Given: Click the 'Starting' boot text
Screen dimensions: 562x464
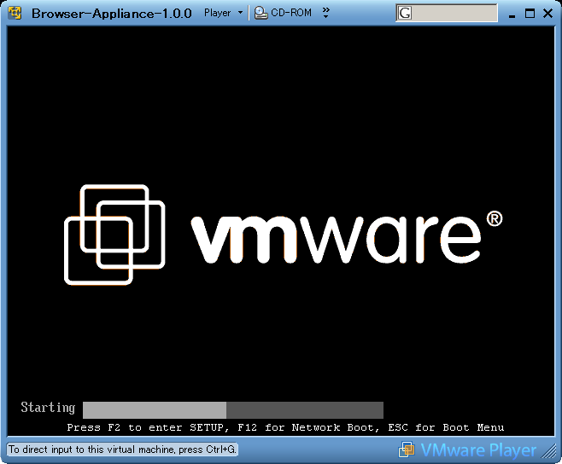Looking at the screenshot, I should tap(48, 408).
